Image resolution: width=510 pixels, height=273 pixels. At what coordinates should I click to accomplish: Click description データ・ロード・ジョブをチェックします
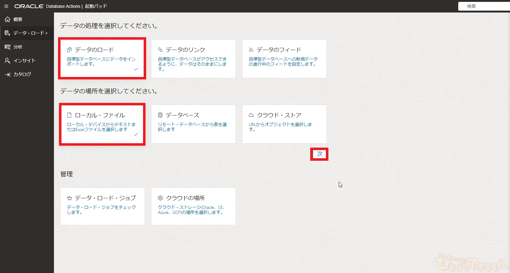(x=101, y=210)
